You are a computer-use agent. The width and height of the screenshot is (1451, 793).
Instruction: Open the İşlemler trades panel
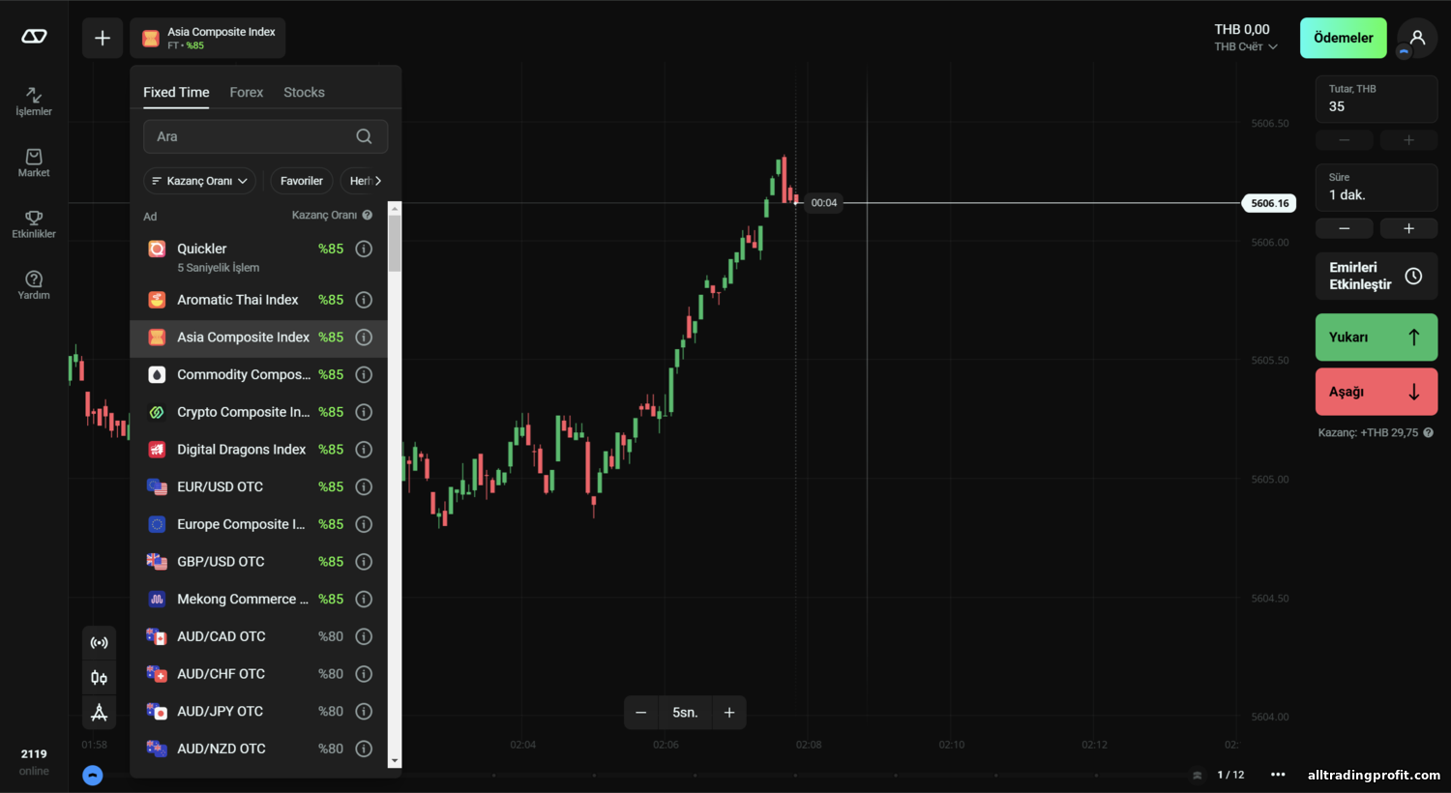[34, 102]
